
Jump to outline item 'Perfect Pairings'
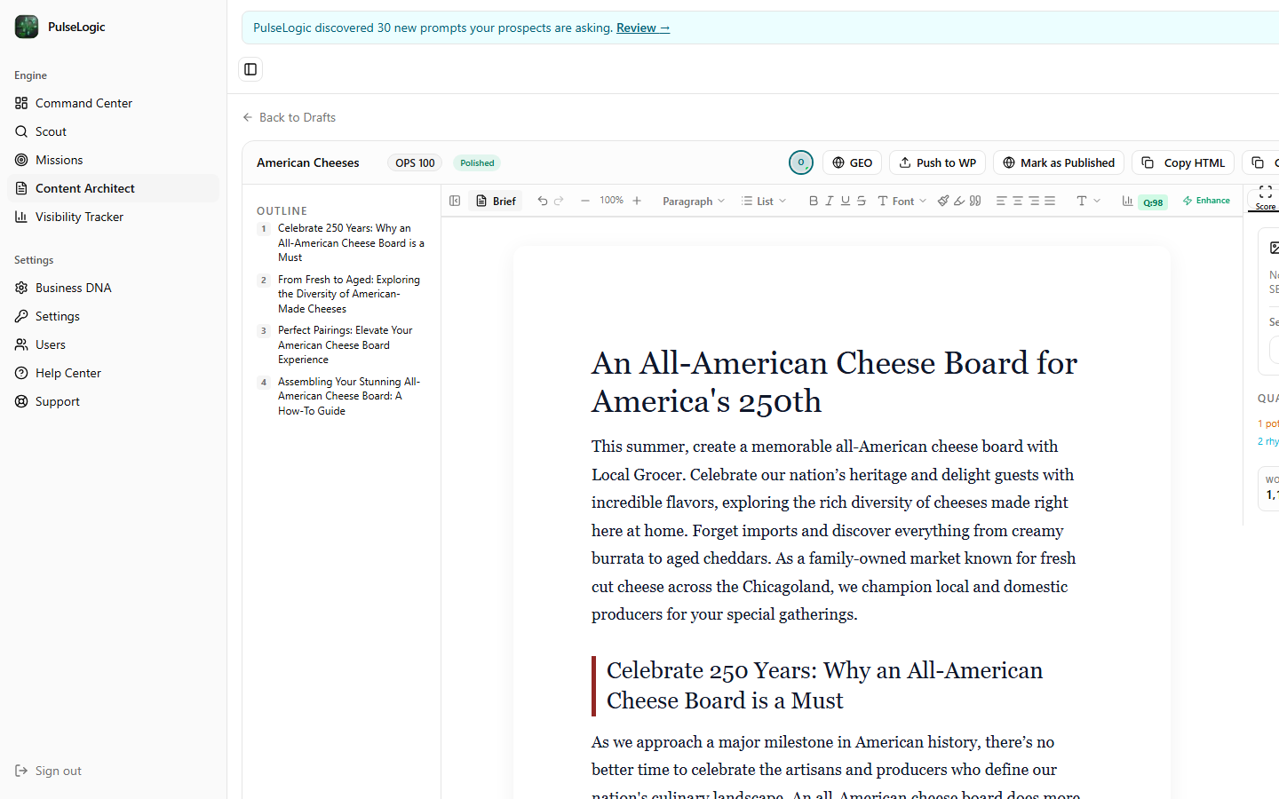pos(342,344)
